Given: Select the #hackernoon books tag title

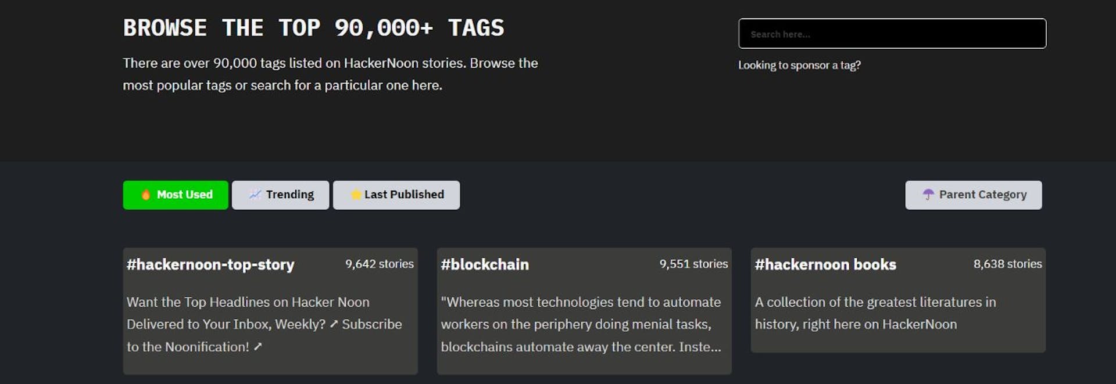Looking at the screenshot, I should click(x=826, y=264).
